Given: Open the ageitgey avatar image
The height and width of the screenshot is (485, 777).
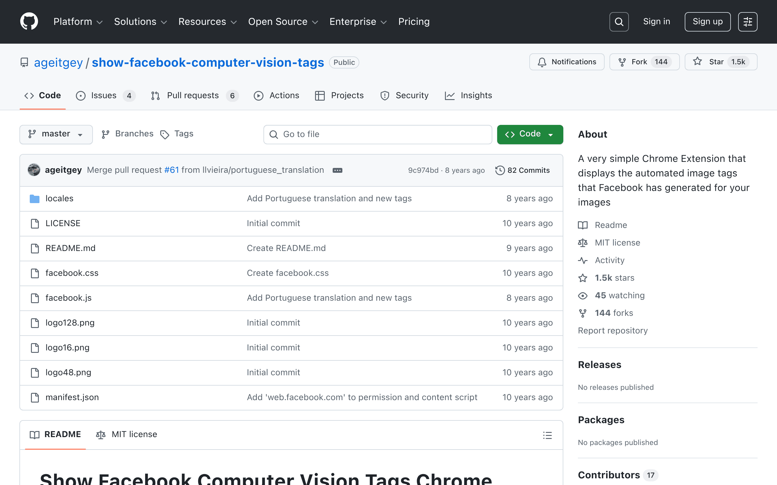Looking at the screenshot, I should (34, 170).
